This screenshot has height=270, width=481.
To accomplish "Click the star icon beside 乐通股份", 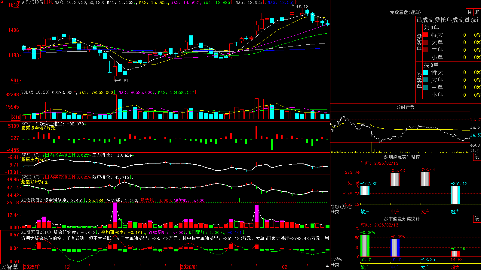I will 23,2.
